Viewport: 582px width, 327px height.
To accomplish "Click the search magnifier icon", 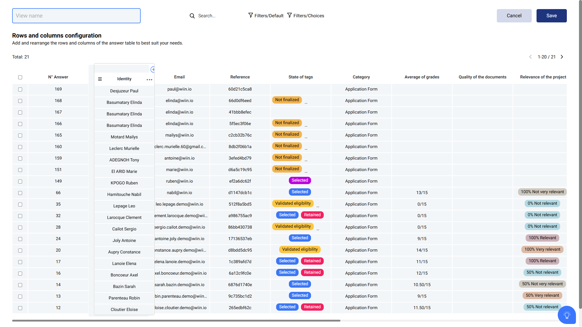I will click(192, 16).
